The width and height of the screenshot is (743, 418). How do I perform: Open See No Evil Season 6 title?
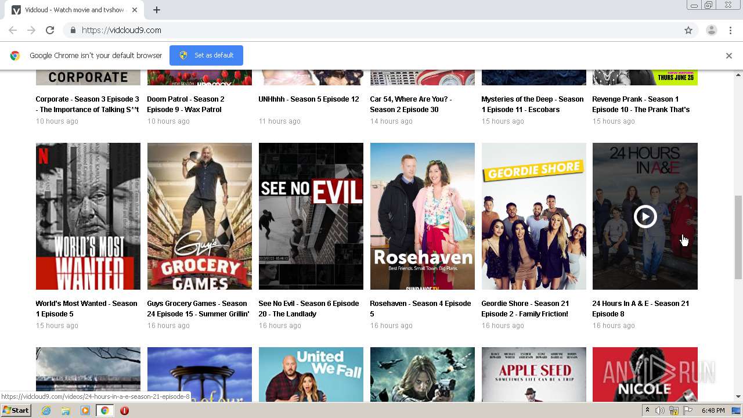[309, 309]
